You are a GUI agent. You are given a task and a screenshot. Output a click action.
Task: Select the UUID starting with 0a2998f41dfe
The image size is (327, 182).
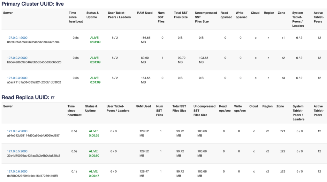pyautogui.click(x=33, y=42)
